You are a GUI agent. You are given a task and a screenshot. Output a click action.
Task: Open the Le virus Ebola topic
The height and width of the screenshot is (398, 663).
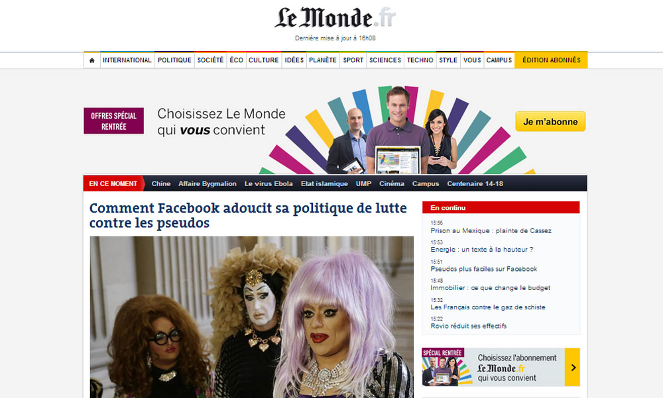click(x=269, y=184)
